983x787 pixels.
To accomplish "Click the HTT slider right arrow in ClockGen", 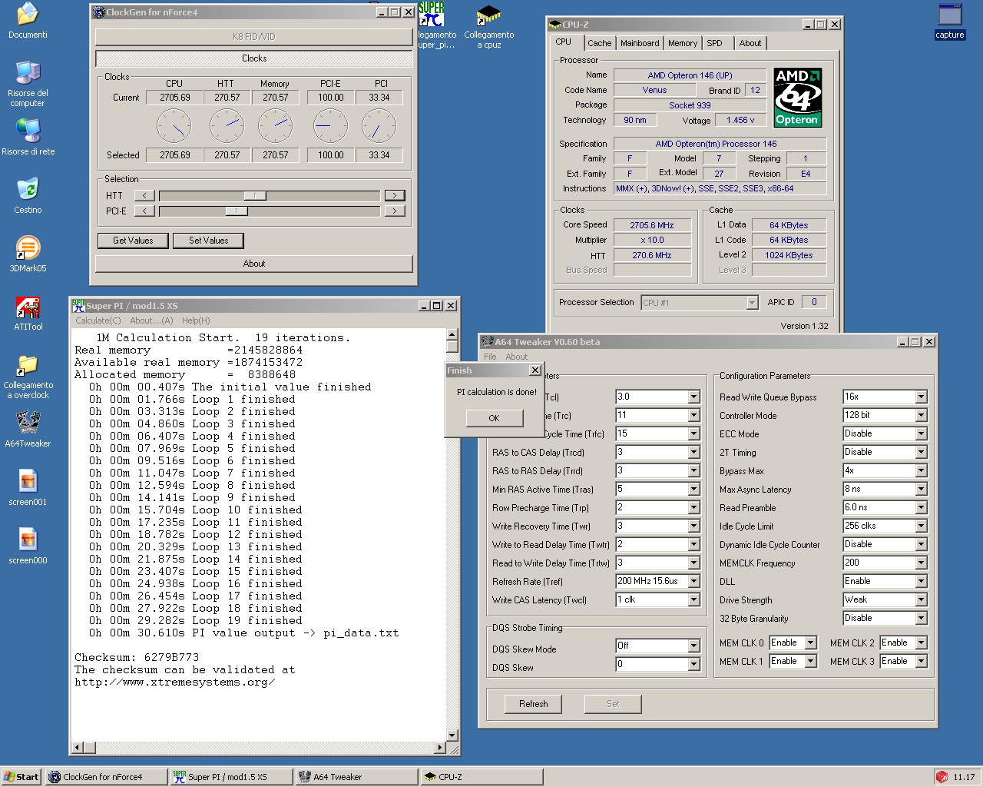I will 395,196.
